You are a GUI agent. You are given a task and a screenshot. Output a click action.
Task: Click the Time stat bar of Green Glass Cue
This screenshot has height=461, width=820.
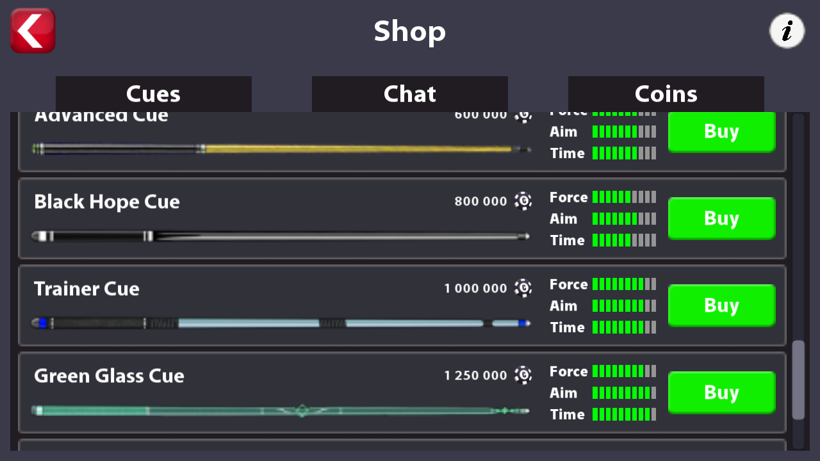625,414
